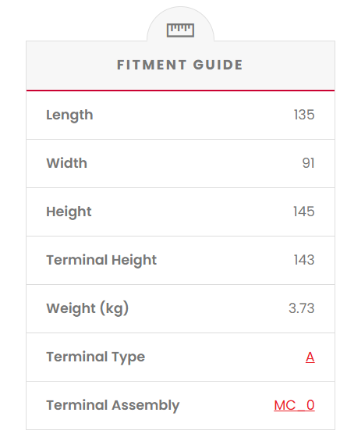This screenshot has width=340, height=441.
Task: Click the Height value 145
Action: pyautogui.click(x=304, y=212)
